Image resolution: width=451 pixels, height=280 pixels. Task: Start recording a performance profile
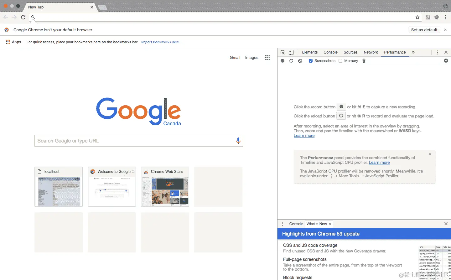point(283,61)
